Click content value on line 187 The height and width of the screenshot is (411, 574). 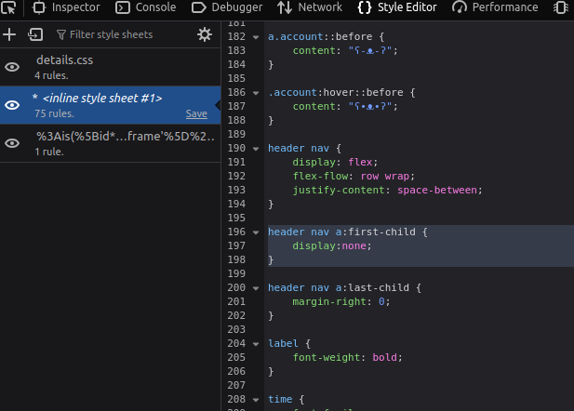370,107
